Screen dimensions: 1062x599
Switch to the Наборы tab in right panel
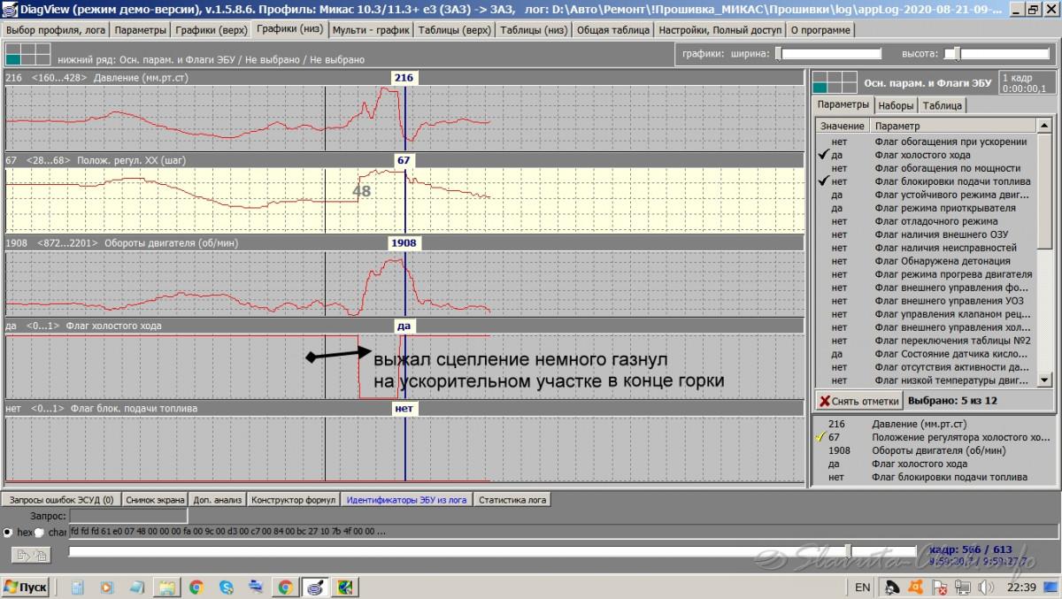point(896,105)
